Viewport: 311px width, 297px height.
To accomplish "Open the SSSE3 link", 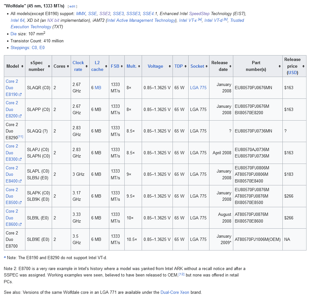I will 133,14.
